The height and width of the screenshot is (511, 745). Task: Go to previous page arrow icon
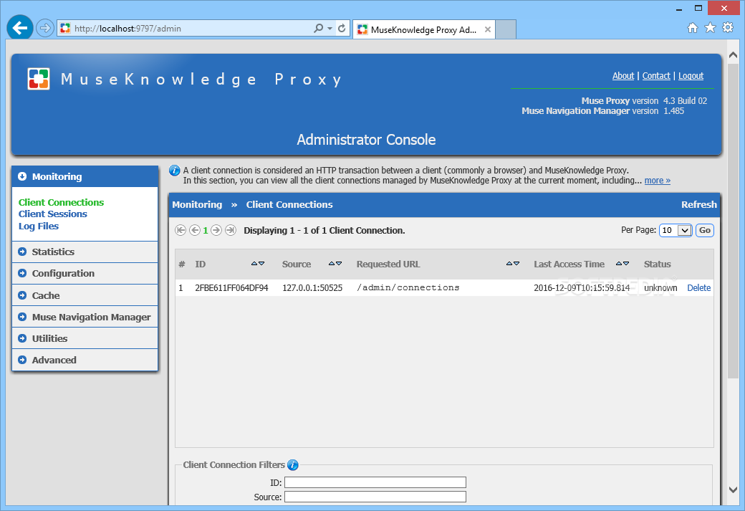click(x=195, y=231)
